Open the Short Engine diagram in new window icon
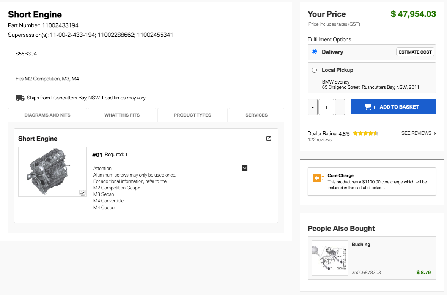 269,139
